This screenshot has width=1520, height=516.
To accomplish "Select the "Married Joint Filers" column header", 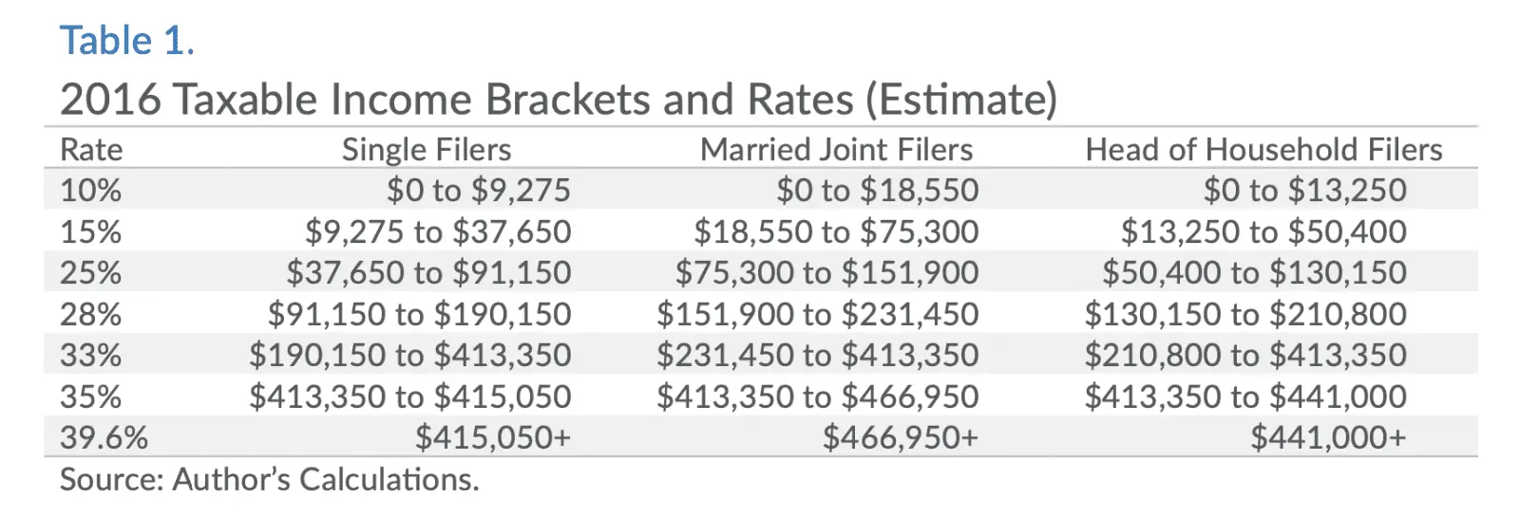I will pyautogui.click(x=836, y=150).
